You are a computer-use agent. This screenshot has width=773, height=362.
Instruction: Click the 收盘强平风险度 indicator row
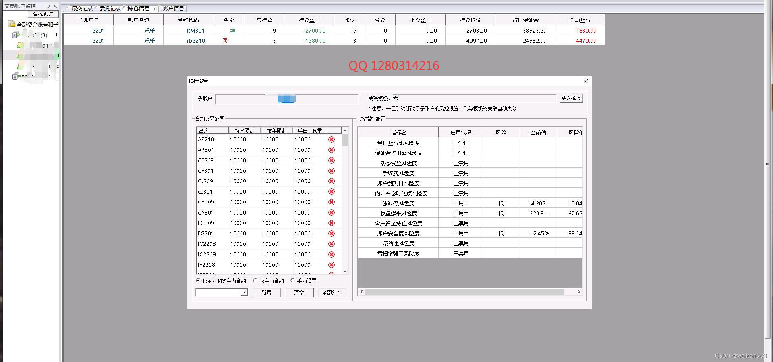click(x=470, y=213)
